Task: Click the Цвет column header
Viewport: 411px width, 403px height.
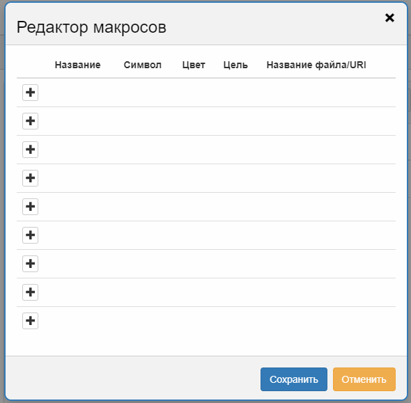Action: point(194,65)
